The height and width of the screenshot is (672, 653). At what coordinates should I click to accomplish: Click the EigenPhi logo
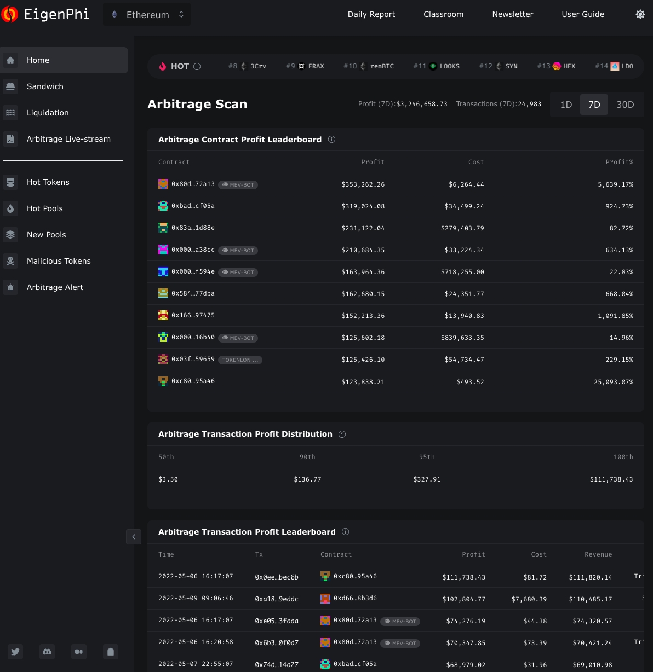(x=46, y=14)
